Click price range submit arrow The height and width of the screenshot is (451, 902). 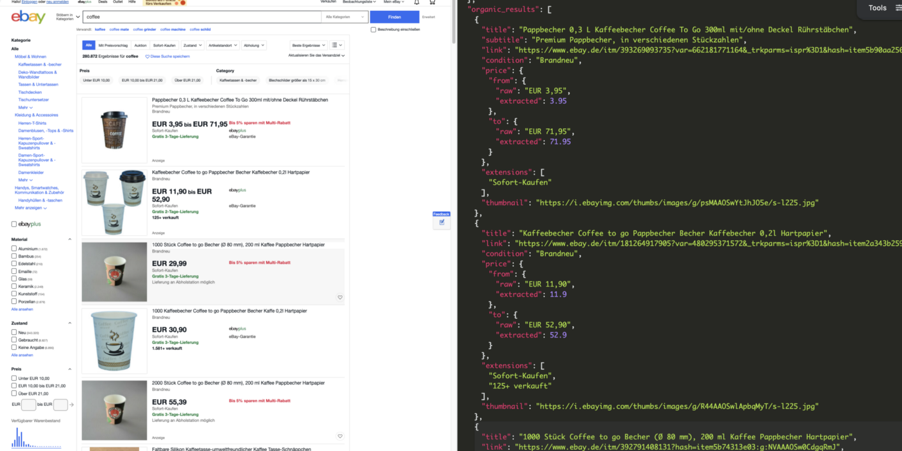pyautogui.click(x=72, y=405)
